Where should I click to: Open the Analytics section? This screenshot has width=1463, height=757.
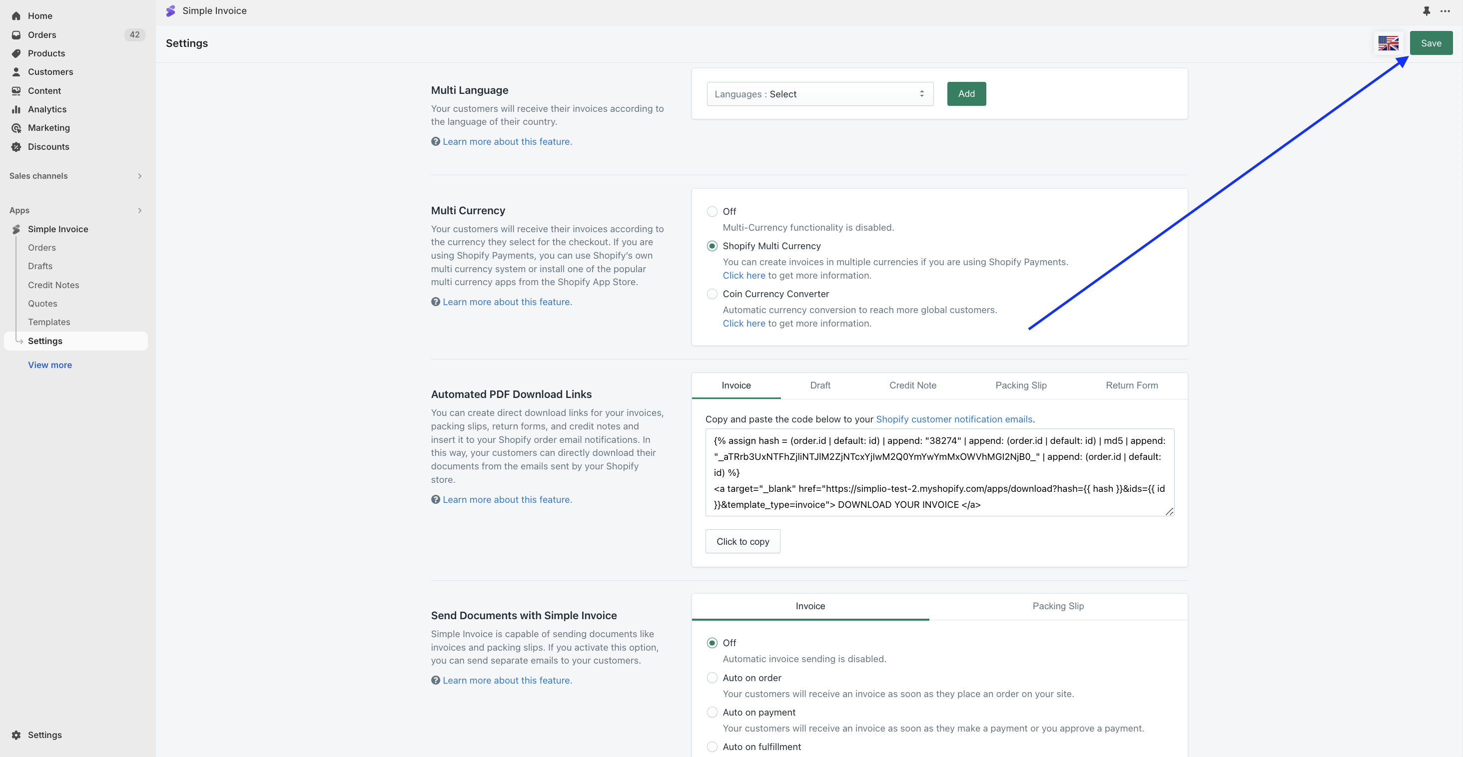pos(46,109)
